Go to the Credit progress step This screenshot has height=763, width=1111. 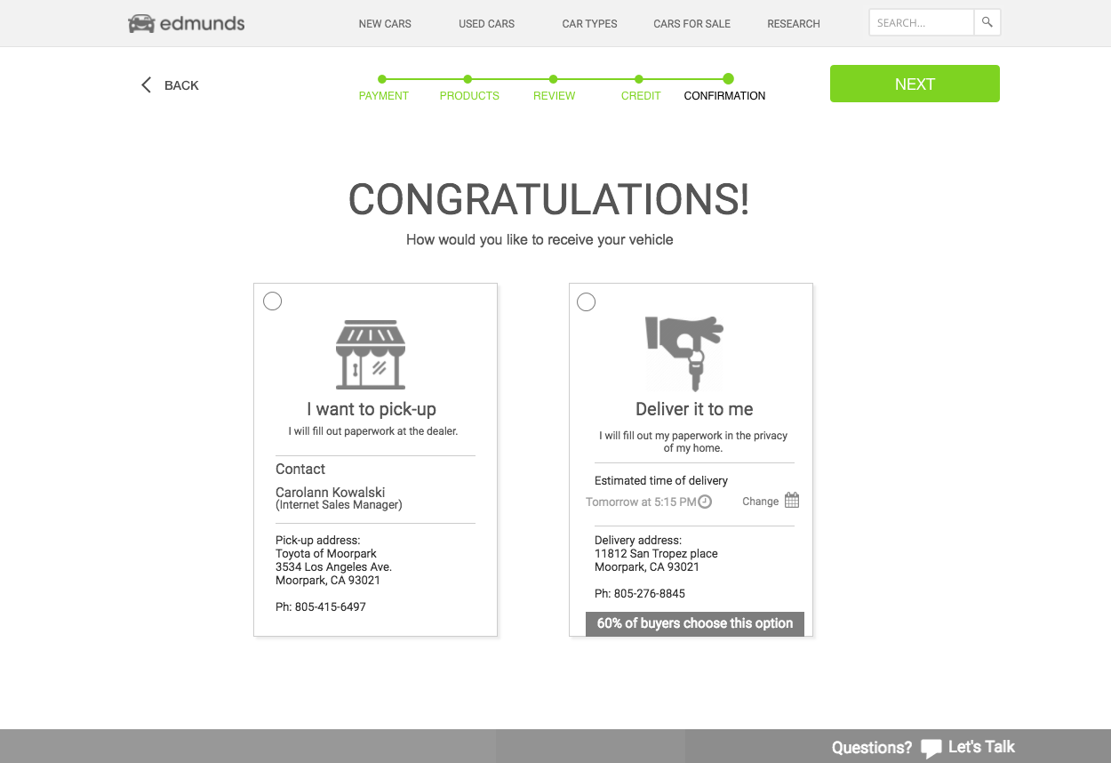641,95
